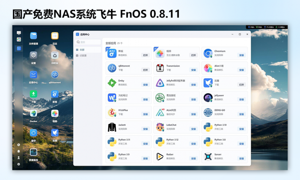Install Sonarr via its 安装 button

(x=241, y=159)
